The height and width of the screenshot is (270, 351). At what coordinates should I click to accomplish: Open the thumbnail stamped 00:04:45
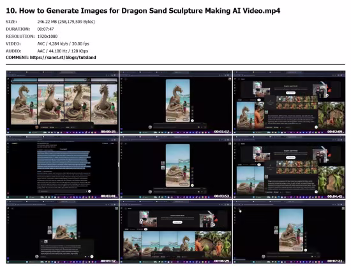(289, 167)
